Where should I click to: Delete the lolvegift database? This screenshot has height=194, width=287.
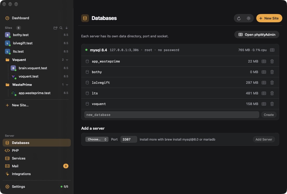(272, 82)
